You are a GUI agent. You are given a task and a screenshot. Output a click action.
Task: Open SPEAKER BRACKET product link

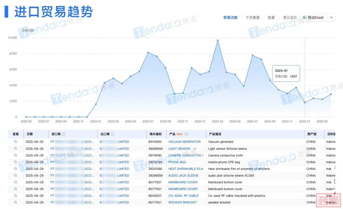pyautogui.click(x=182, y=202)
